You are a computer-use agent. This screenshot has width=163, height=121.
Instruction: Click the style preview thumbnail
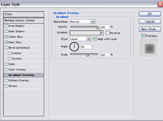pos(150,49)
